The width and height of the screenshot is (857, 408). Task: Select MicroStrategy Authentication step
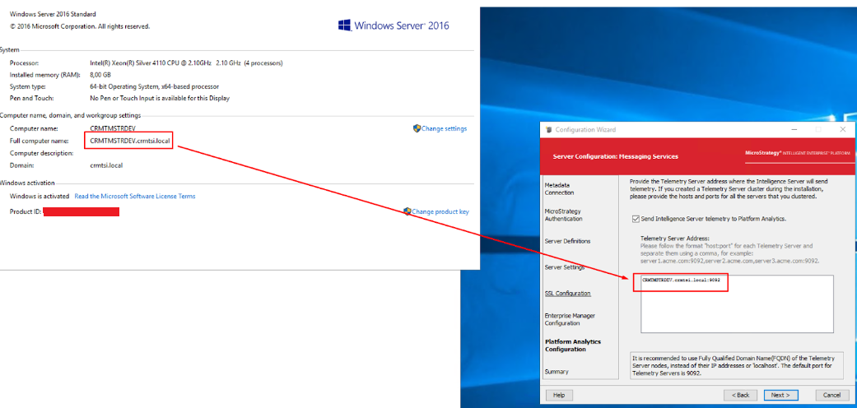563,216
